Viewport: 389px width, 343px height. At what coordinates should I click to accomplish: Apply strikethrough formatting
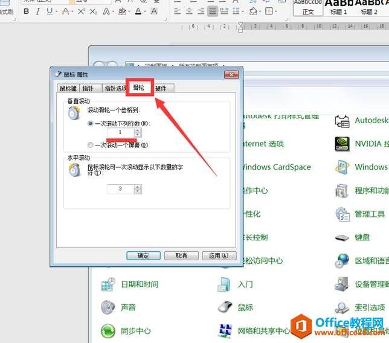65,11
